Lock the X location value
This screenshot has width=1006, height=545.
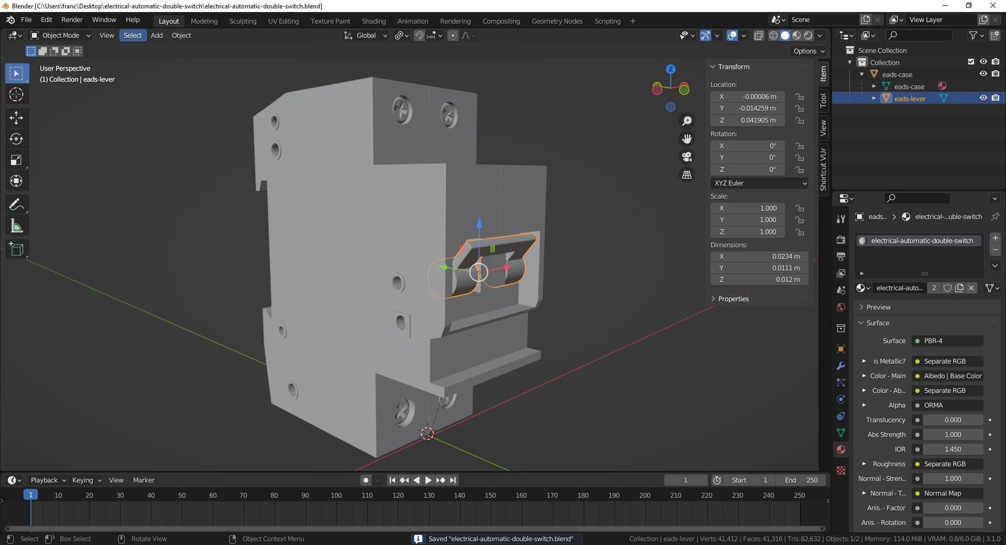coord(800,96)
